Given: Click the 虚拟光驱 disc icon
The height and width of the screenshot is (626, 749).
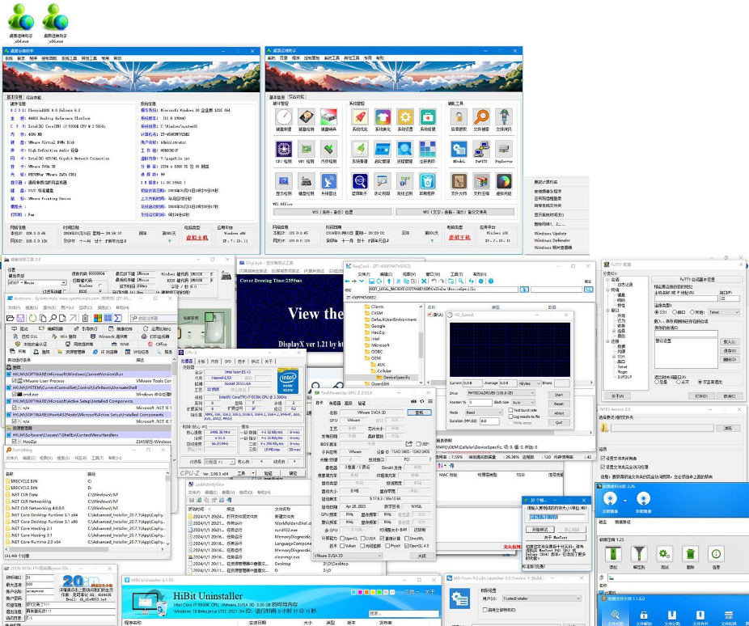Looking at the screenshot, I should coord(504,182).
